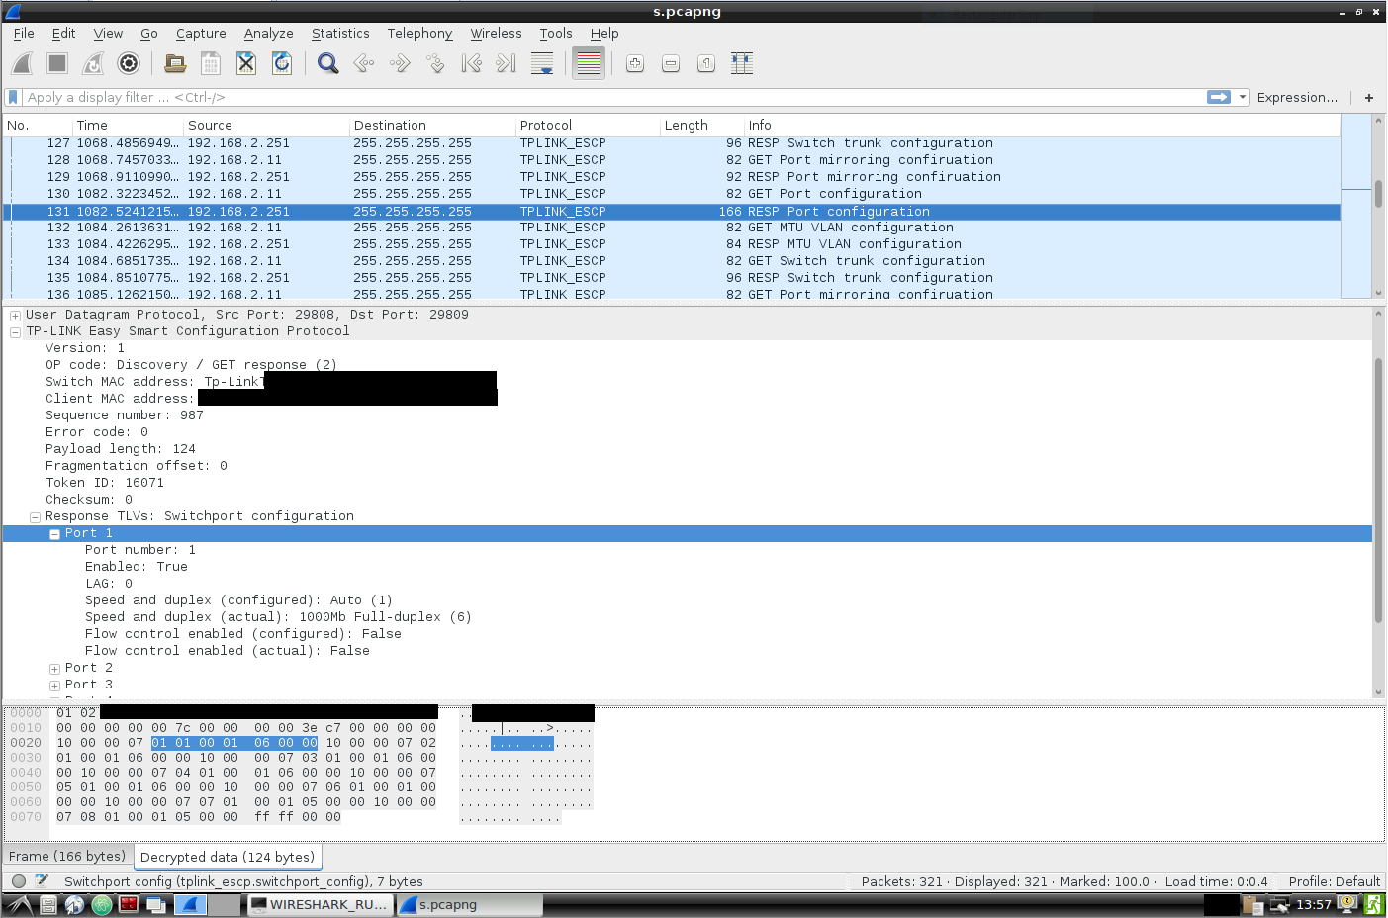Click the Expression... filter button
Viewport: 1388px width, 918px height.
click(x=1297, y=97)
